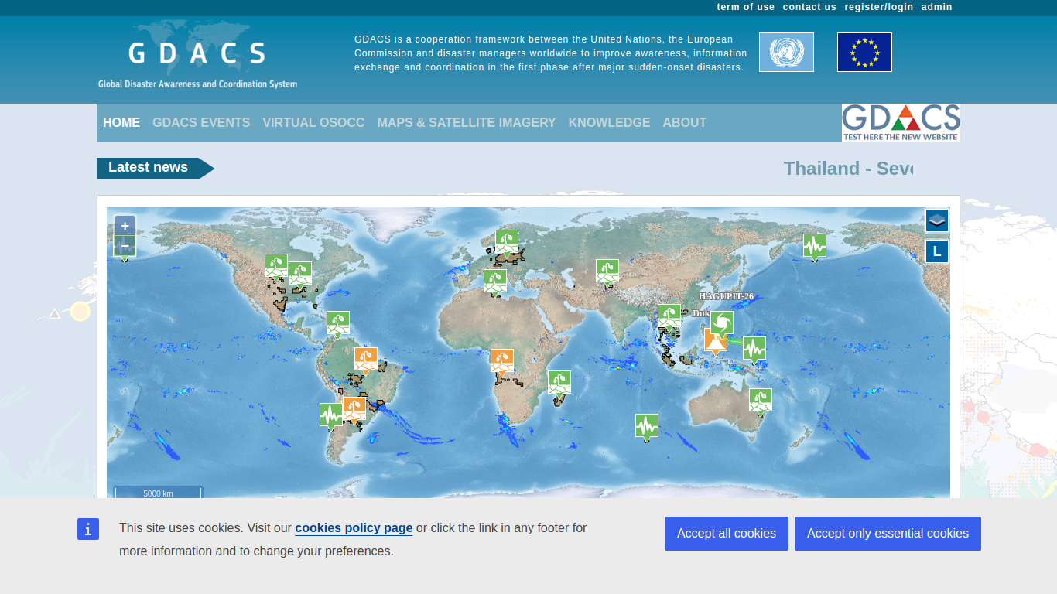Select the green drought marker near the Mediterranean
Image resolution: width=1057 pixels, height=594 pixels.
pos(495,281)
